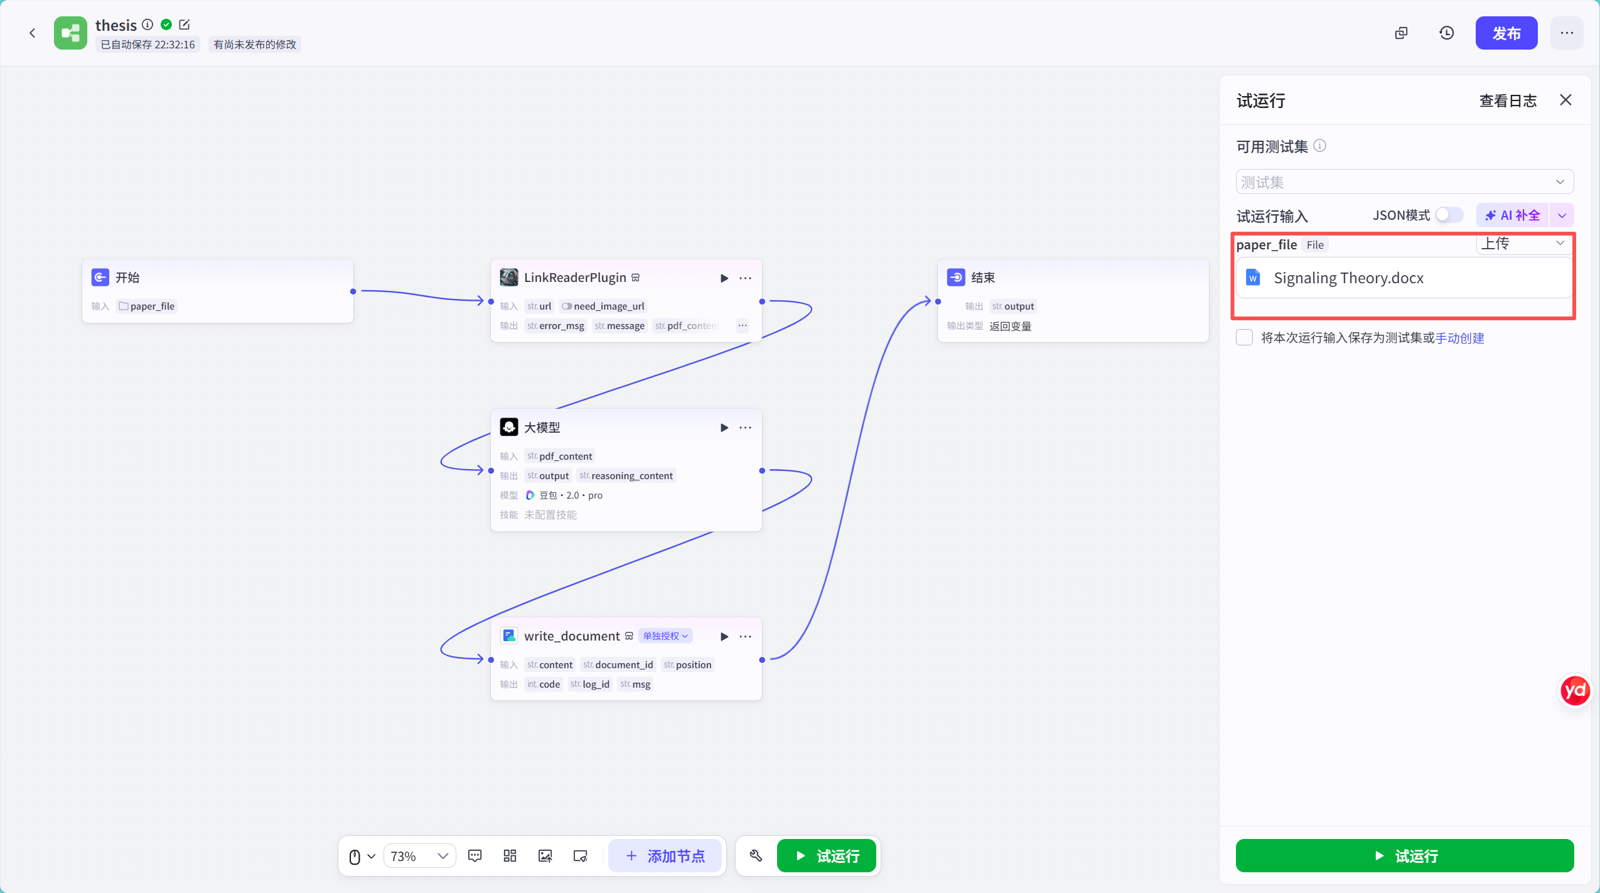Click 试运行 in the bottom toolbar

[826, 855]
